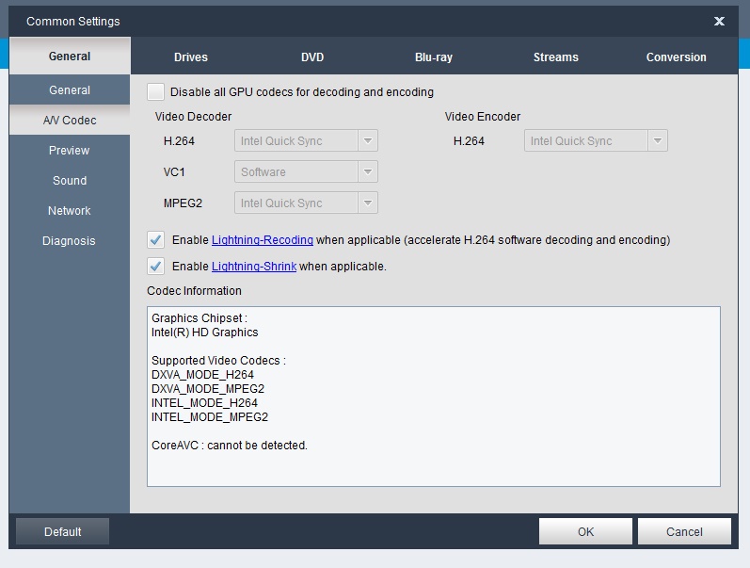Click the INTEL_MODE_H264 codec line

(x=204, y=403)
